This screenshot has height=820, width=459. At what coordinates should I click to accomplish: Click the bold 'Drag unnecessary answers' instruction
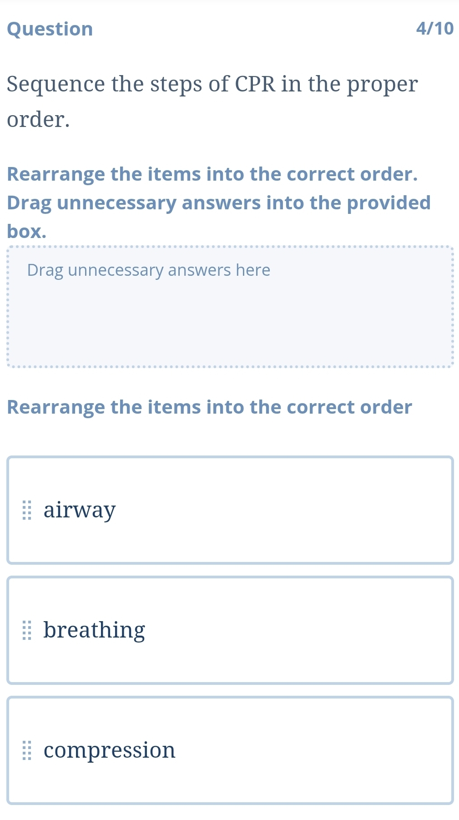pos(218,203)
